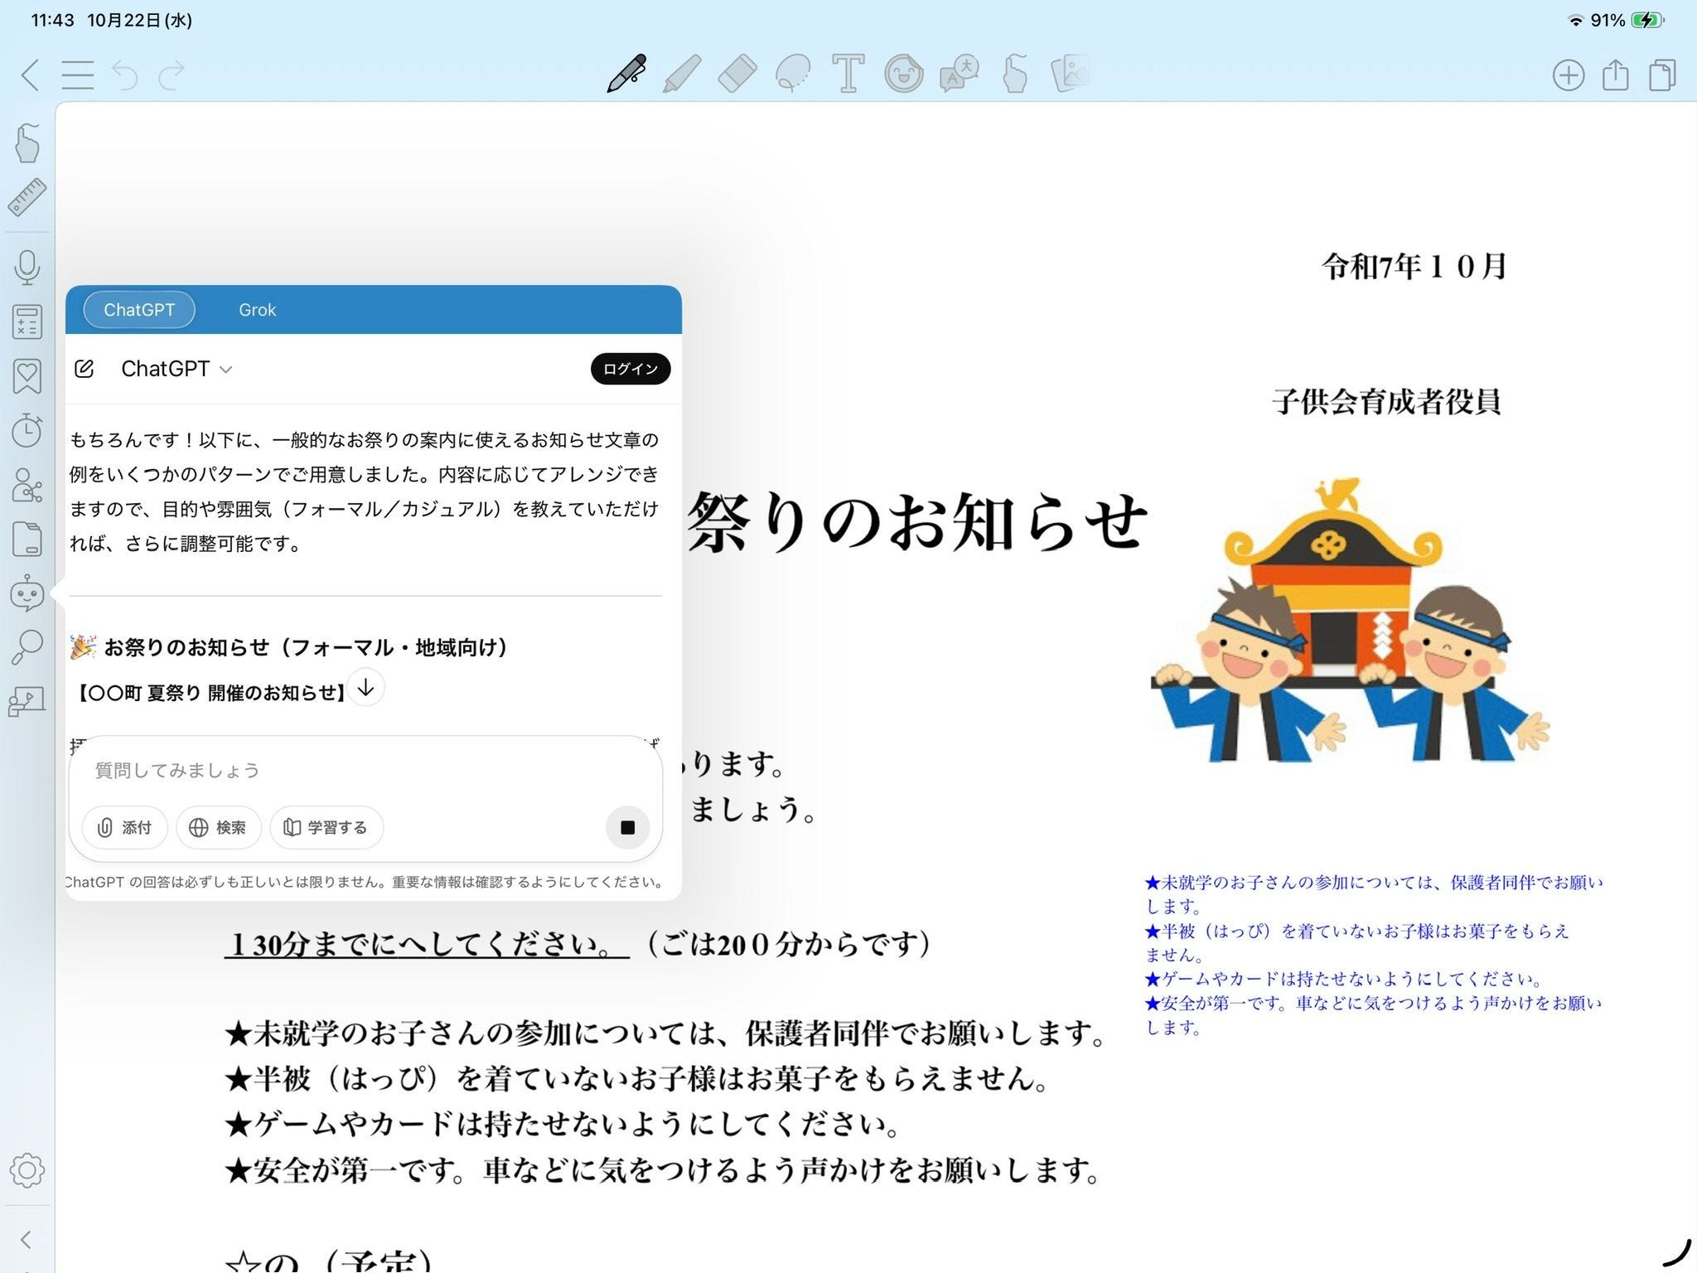Viewport: 1697px width, 1273px height.
Task: Open the AI chatbot sidebar icon
Action: tap(27, 593)
